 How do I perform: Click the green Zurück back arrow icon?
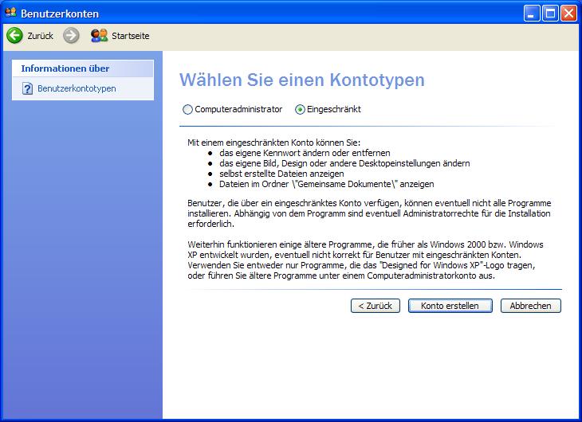point(15,36)
